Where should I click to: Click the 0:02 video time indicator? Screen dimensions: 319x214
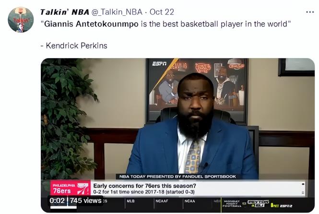coord(57,201)
